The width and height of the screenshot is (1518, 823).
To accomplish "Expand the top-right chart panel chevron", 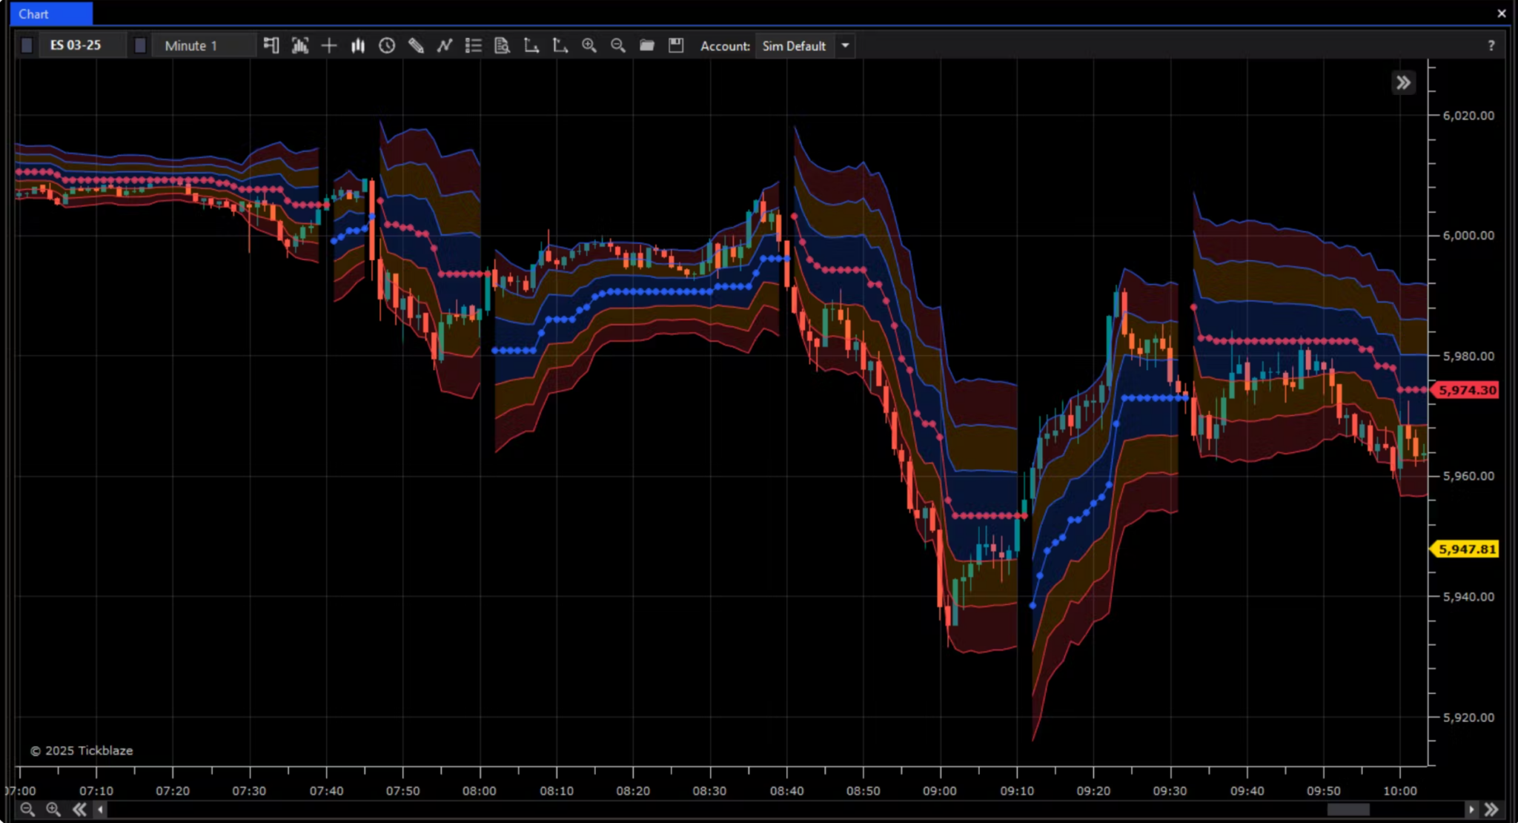I will pyautogui.click(x=1403, y=82).
